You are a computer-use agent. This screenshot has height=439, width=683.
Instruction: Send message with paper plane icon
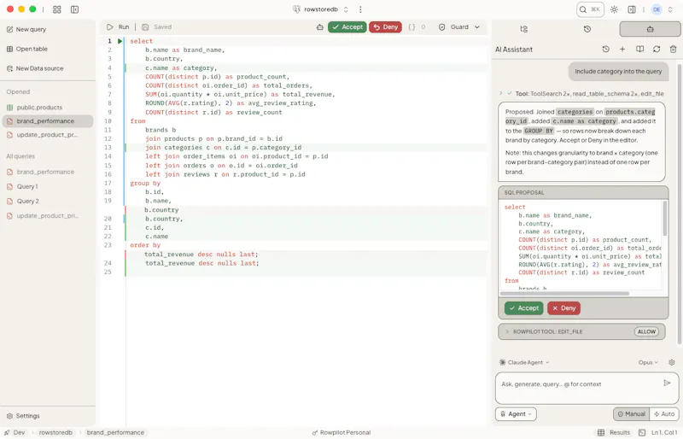click(667, 383)
